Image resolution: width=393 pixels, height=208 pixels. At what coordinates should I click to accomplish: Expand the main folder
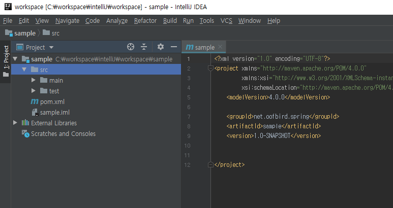(34, 80)
